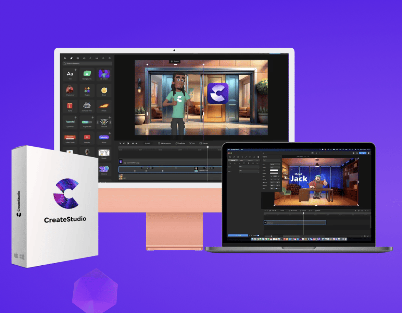Select the BG layer thumbnail in timeline
The width and height of the screenshot is (402, 313).
click(x=121, y=177)
